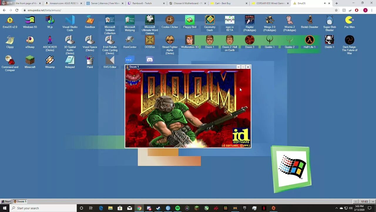
Task: Open the Pac-Man desktop icon
Action: point(350,22)
